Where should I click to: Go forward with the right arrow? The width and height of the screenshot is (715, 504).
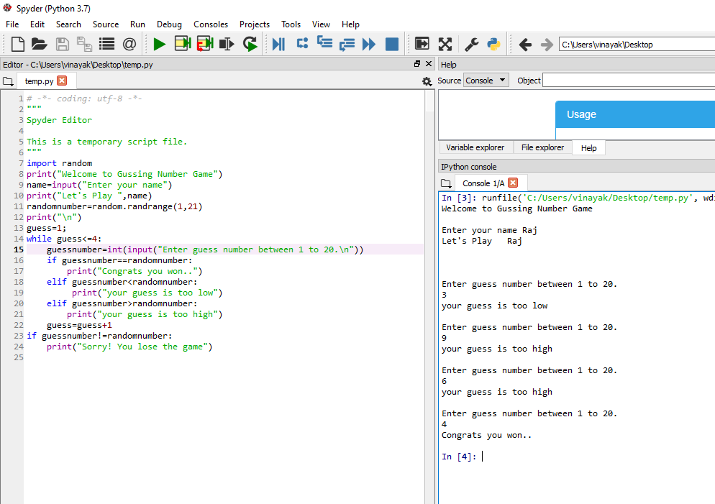[547, 45]
